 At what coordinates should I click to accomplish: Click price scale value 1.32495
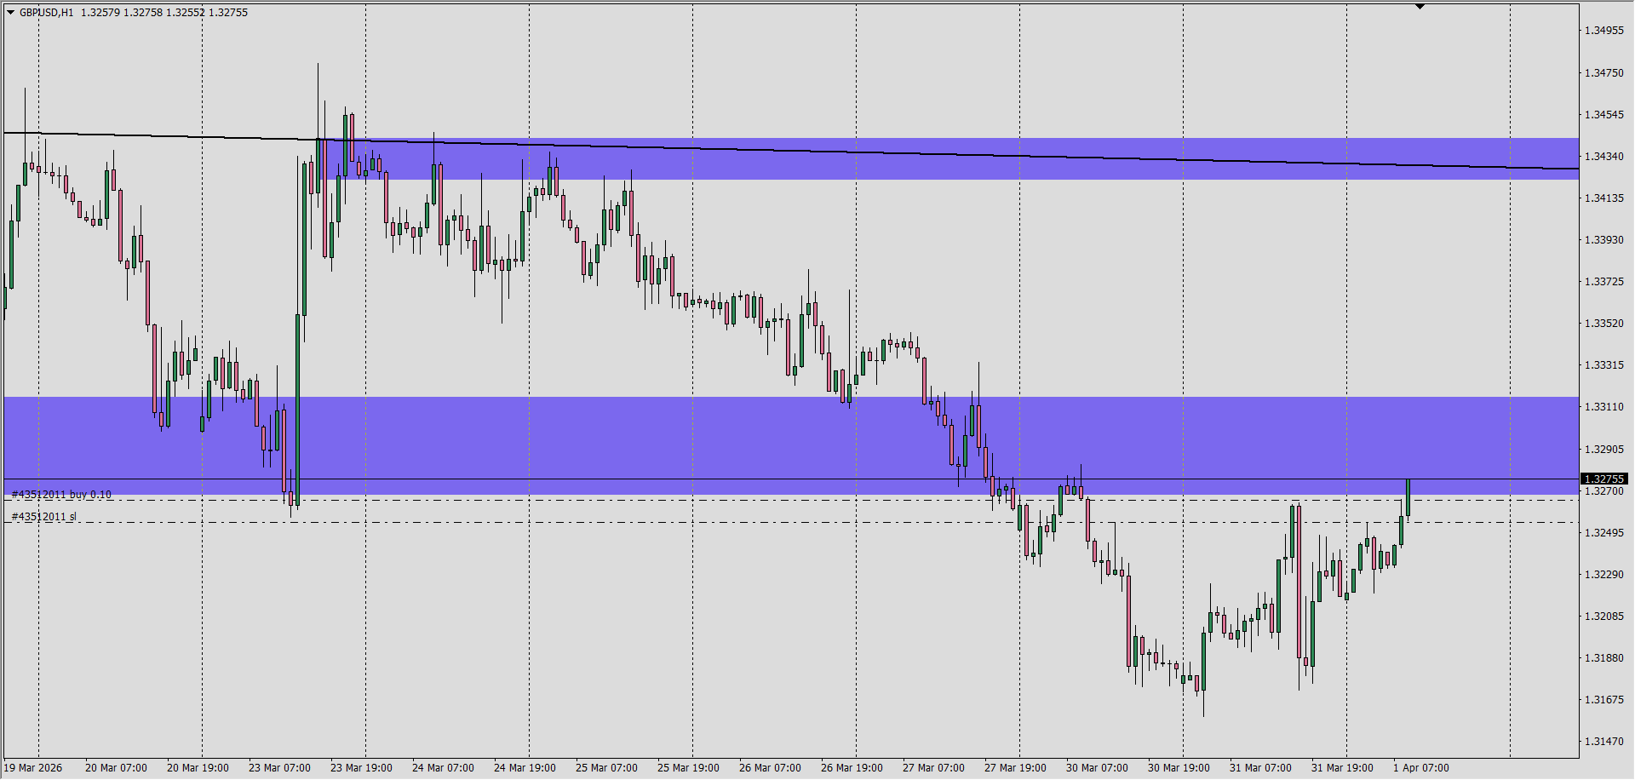point(1603,533)
